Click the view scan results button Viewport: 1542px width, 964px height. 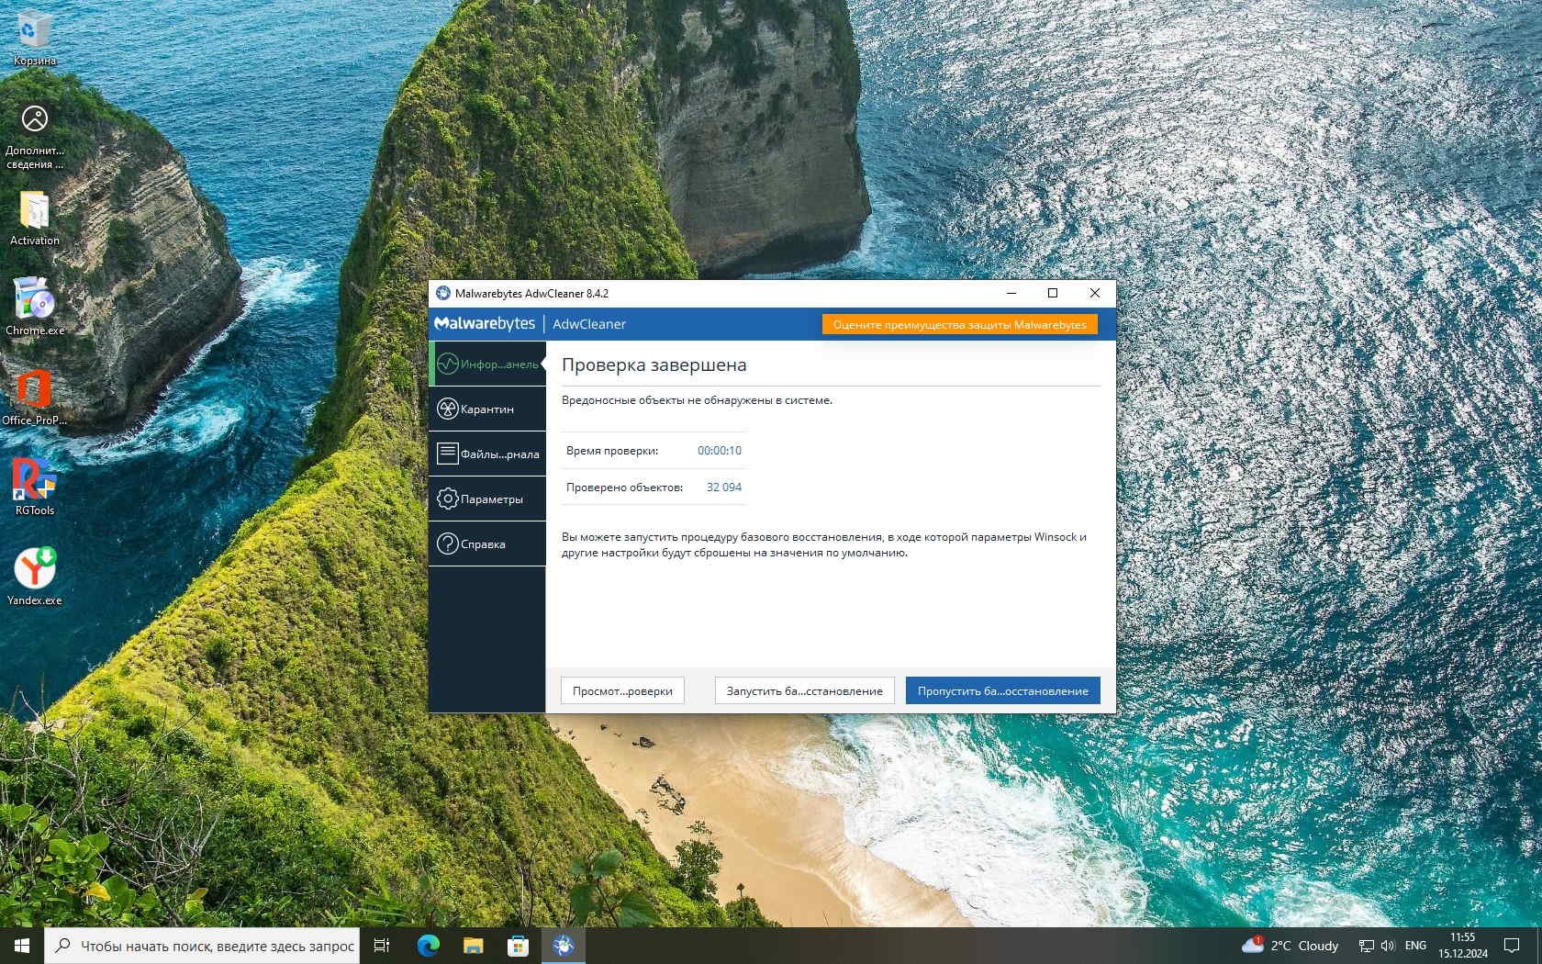point(622,690)
